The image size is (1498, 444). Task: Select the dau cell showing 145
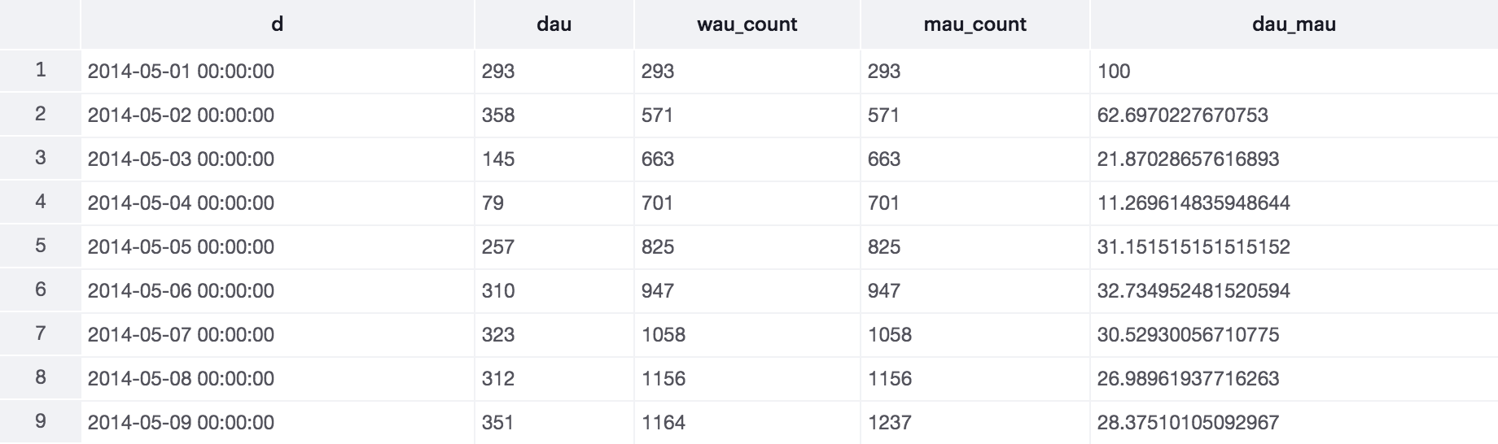(x=498, y=159)
